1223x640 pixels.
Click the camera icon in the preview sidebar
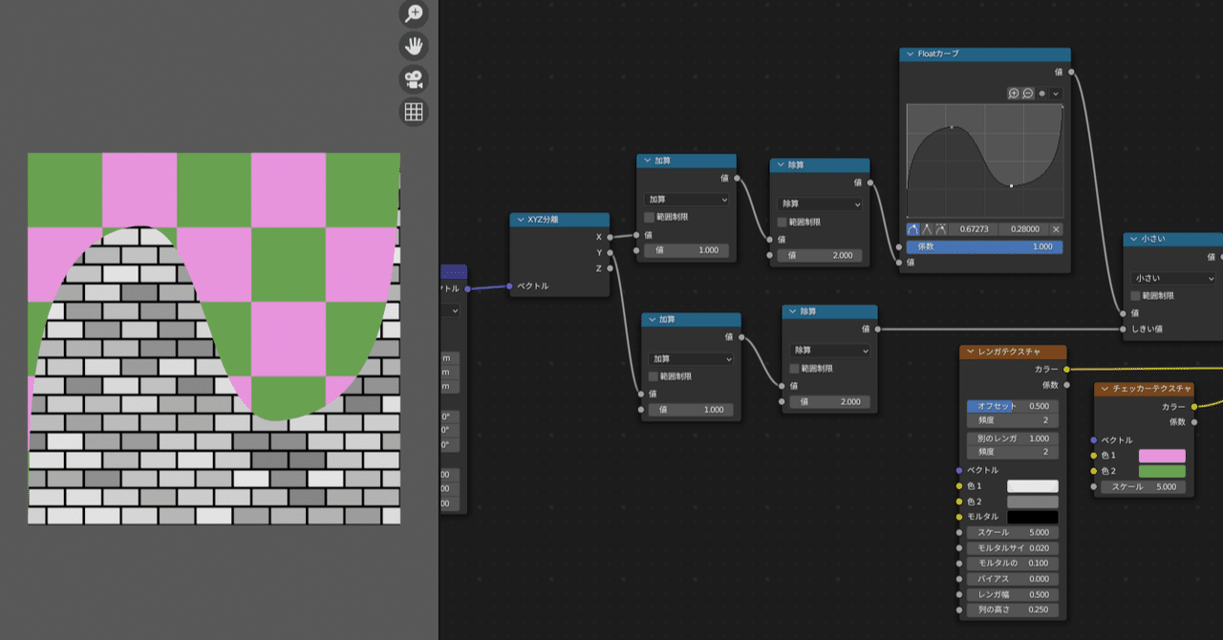(411, 79)
